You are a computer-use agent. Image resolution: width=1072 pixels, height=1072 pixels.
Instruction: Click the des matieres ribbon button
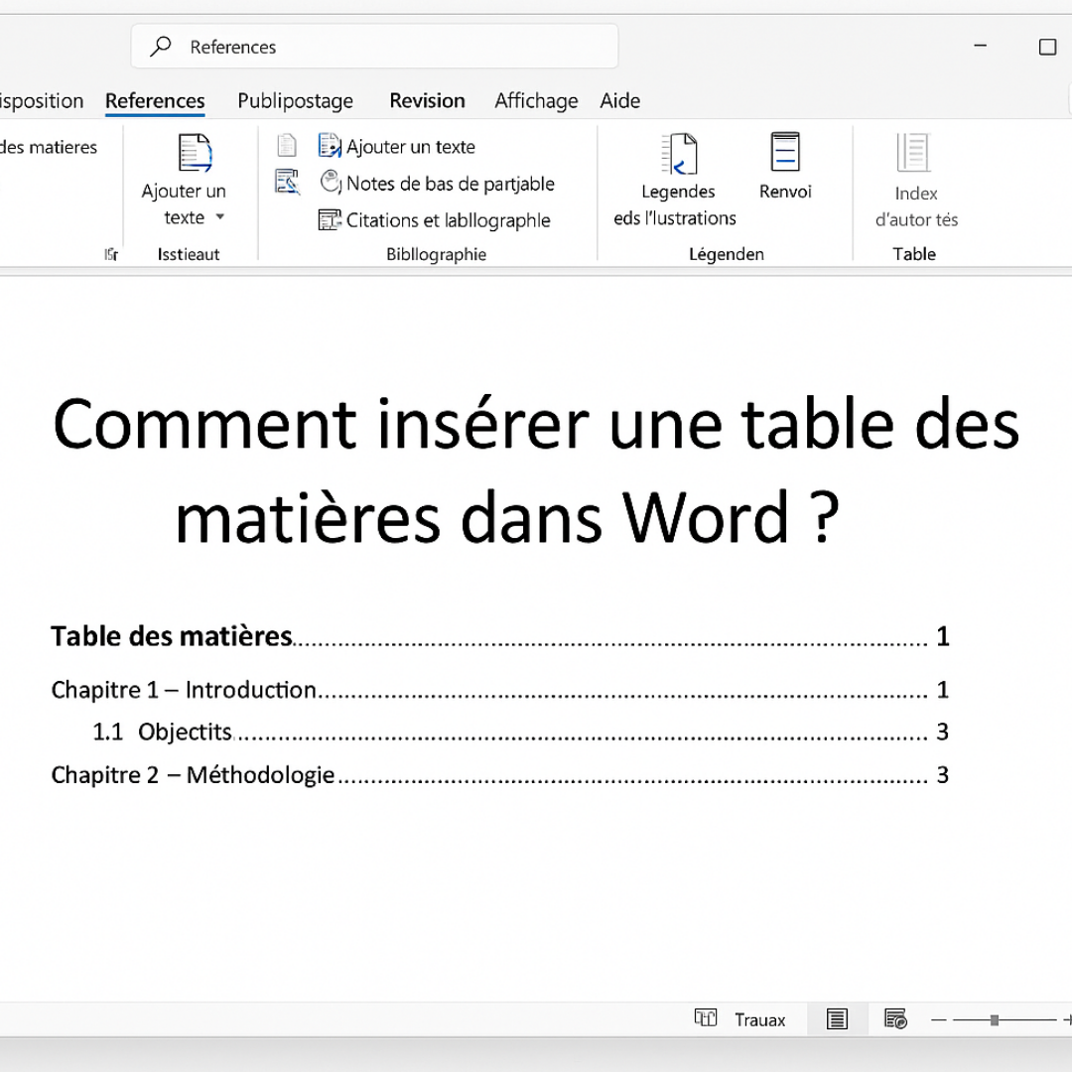tap(49, 147)
